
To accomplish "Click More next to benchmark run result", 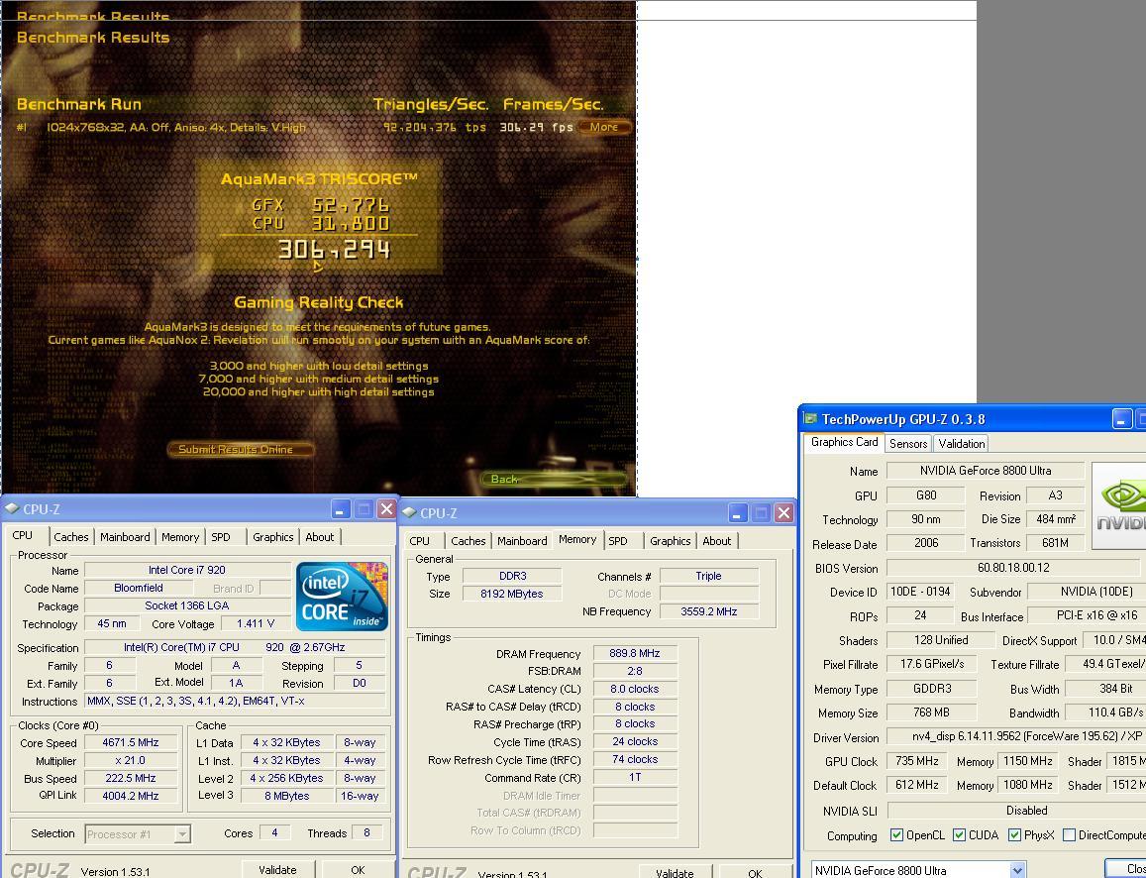I will [x=603, y=127].
